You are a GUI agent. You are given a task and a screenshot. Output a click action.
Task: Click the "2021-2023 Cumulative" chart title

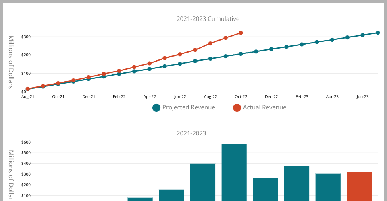(x=208, y=19)
